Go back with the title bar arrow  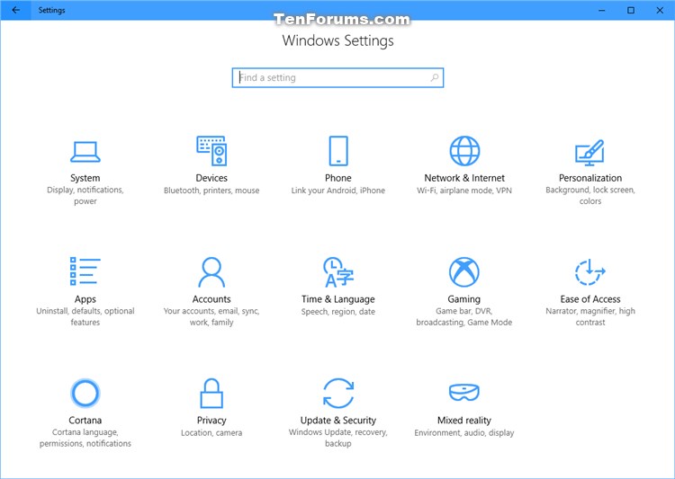point(15,10)
